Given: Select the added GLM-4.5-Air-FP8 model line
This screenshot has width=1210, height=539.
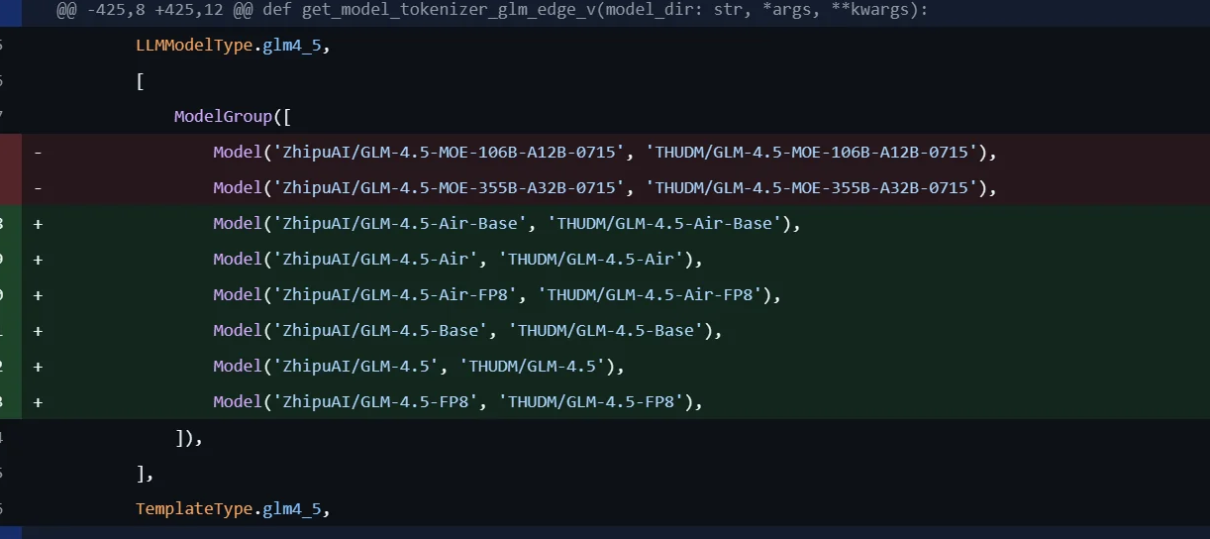Looking at the screenshot, I should (x=605, y=295).
